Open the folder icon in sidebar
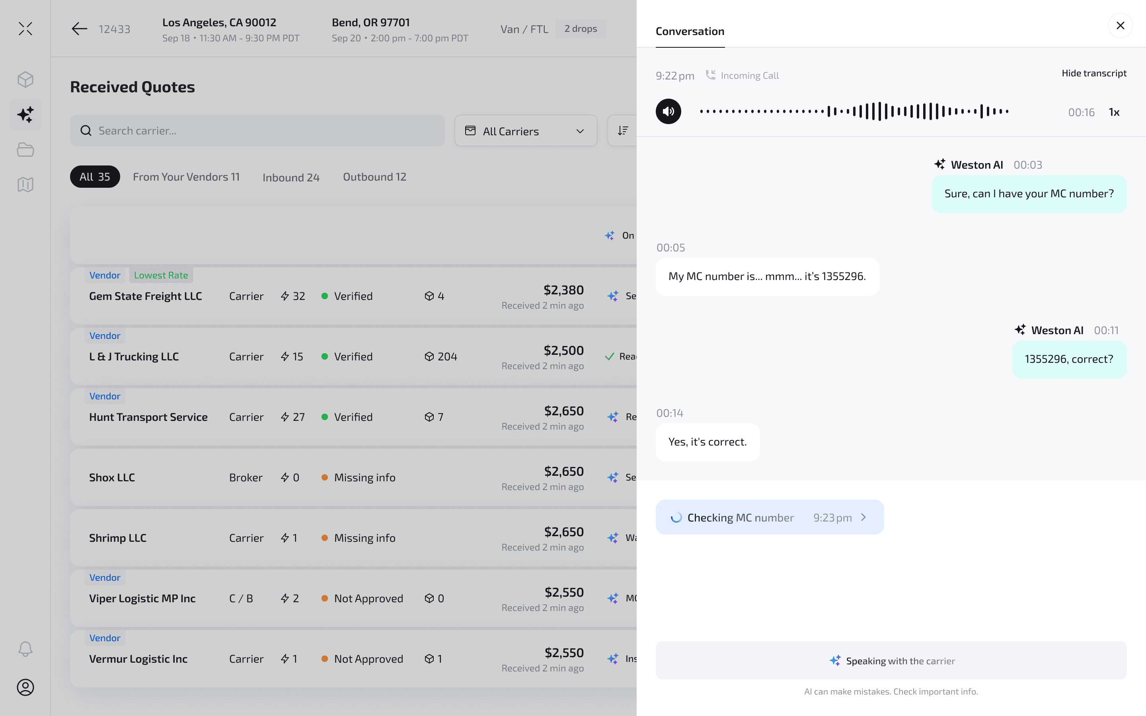1146x716 pixels. (x=25, y=150)
